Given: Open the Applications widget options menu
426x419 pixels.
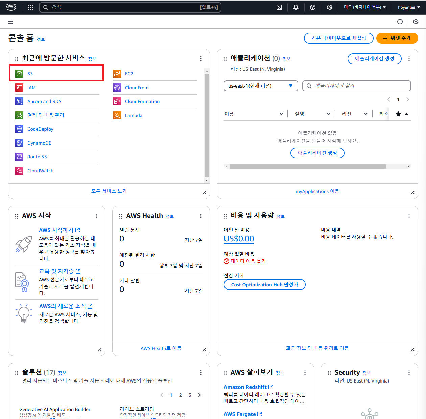Looking at the screenshot, I should click(x=409, y=59).
